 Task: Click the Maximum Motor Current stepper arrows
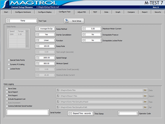click(83, 29)
